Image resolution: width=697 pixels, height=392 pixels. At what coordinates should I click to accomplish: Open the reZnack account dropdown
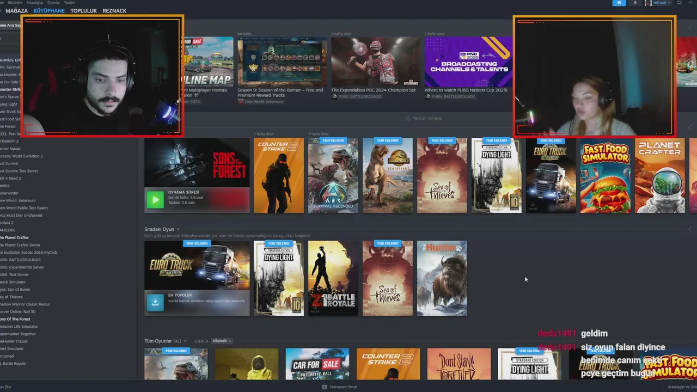662,3
